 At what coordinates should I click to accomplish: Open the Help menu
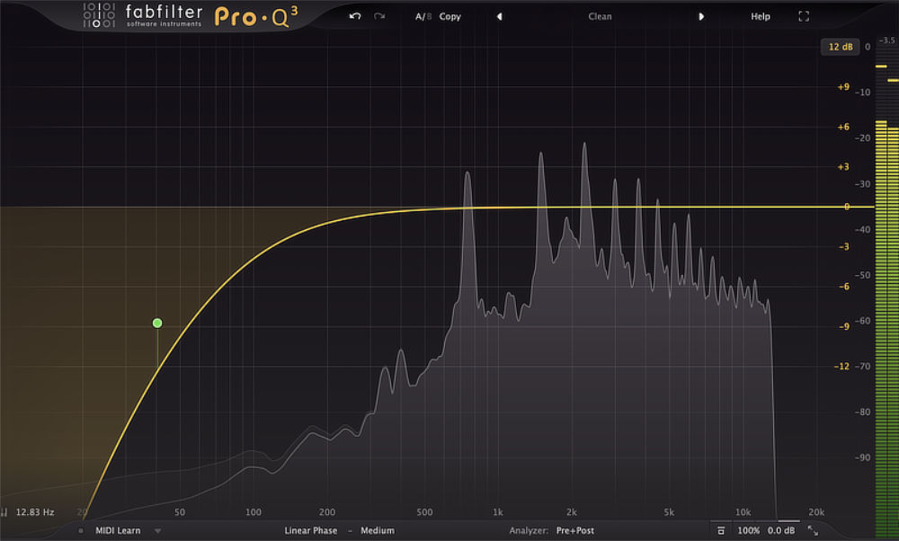[x=761, y=16]
